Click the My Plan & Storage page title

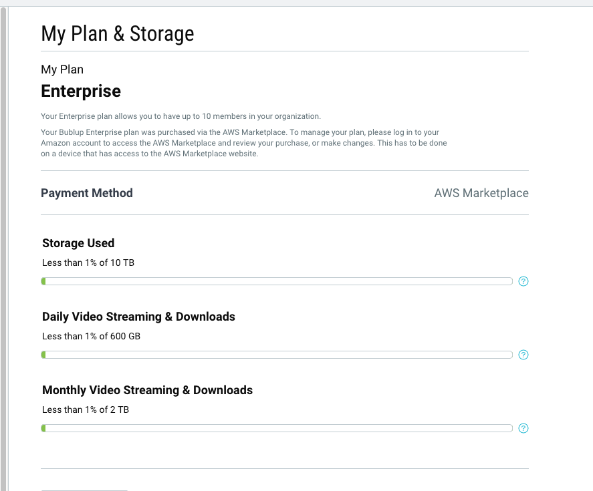(117, 33)
